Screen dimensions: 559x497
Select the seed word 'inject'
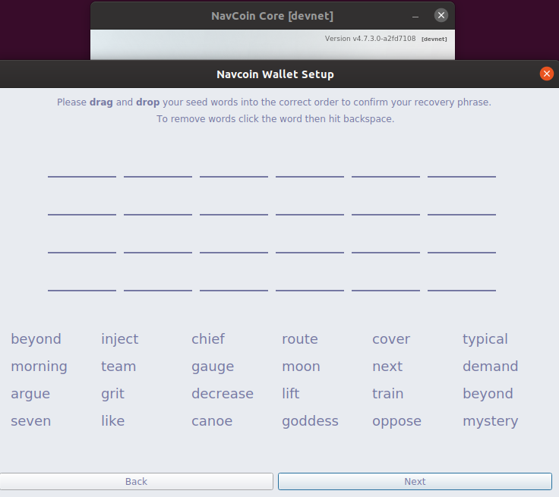(120, 339)
